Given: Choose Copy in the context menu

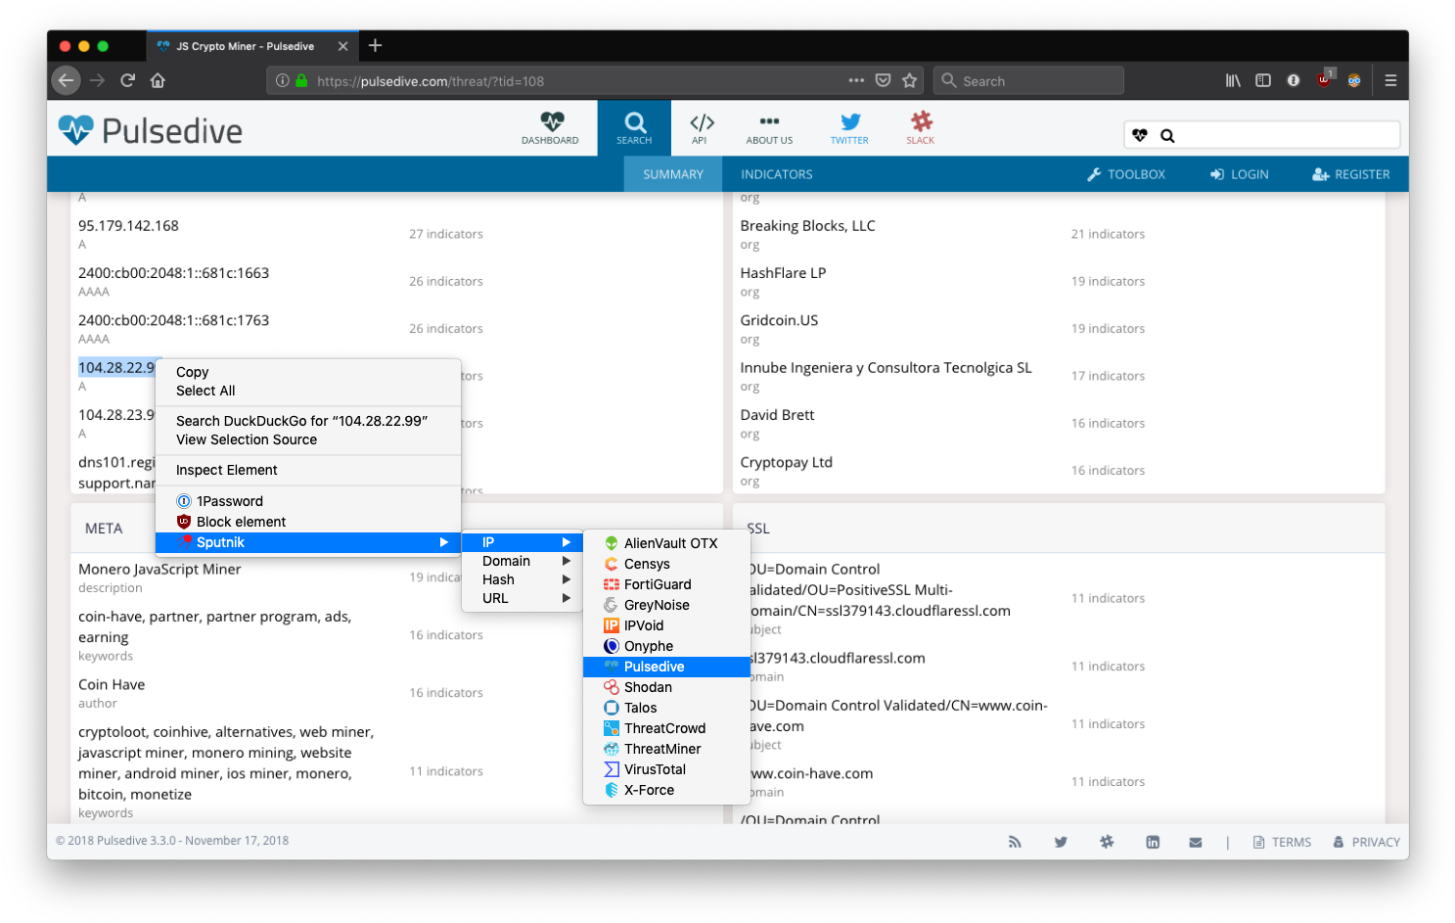Looking at the screenshot, I should 308,372.
